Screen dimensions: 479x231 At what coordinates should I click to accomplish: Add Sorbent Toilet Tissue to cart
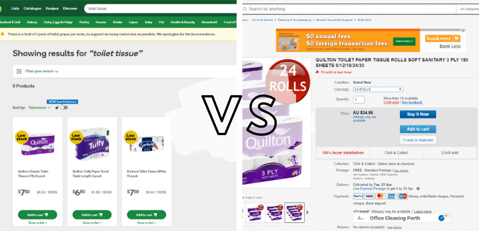147,214
